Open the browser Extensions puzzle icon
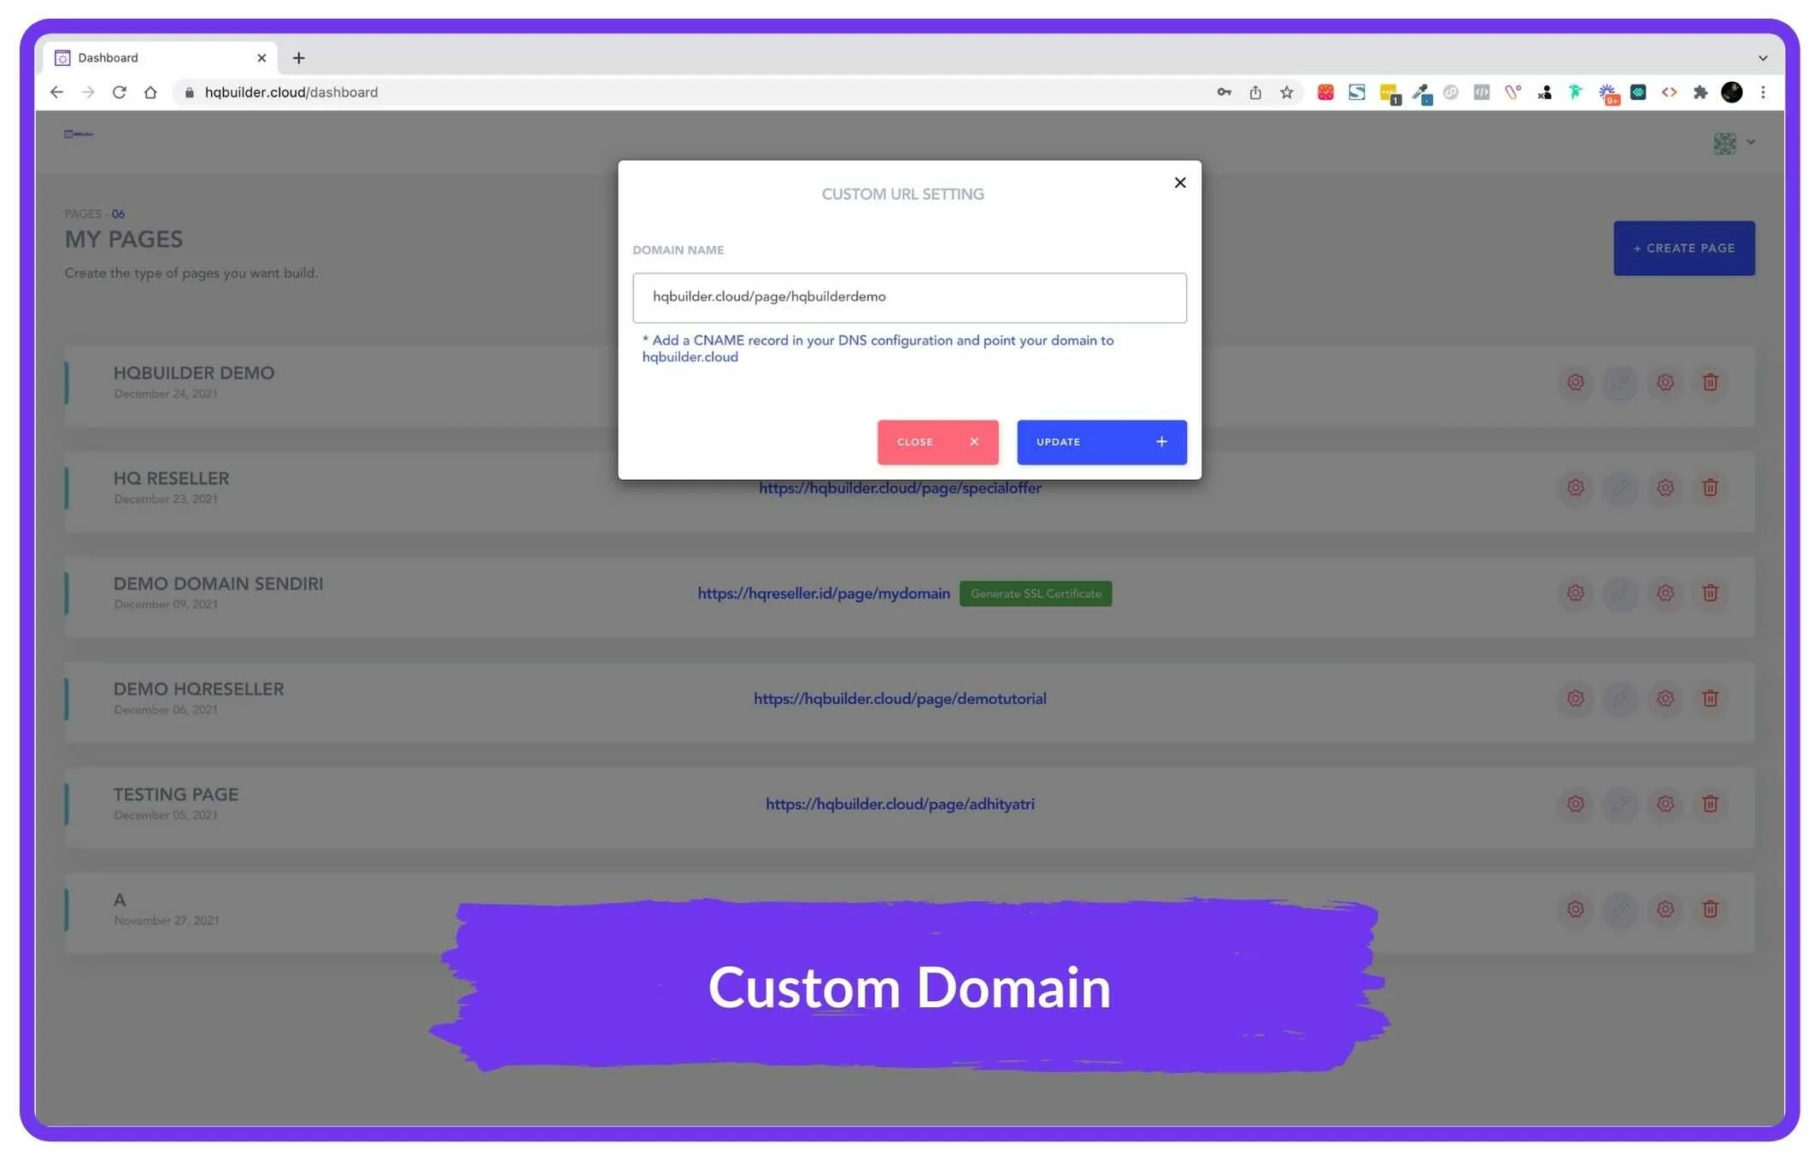The width and height of the screenshot is (1820, 1160). [1700, 92]
